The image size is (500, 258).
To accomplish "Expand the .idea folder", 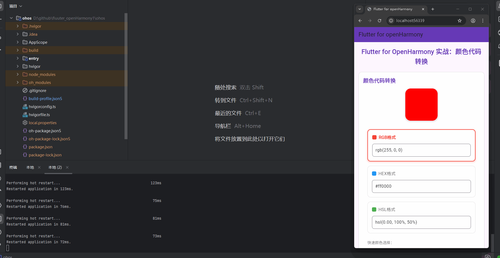I will coord(18,34).
